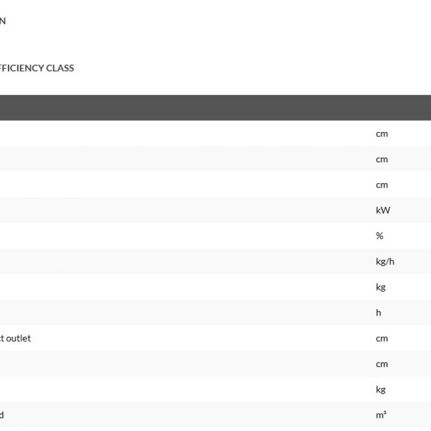This screenshot has width=431, height=431.
Task: Select the percent sign unit cell
Action: (x=380, y=236)
